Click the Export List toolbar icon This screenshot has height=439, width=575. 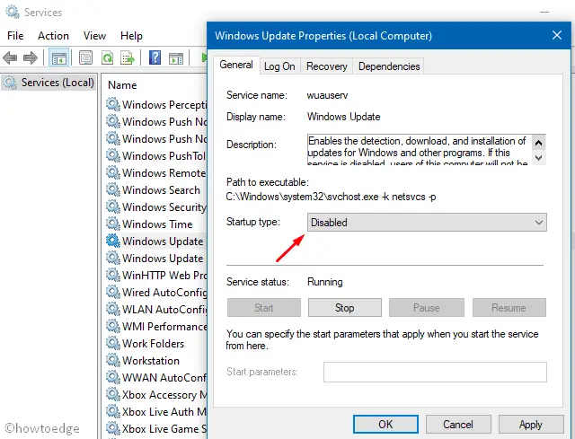(128, 57)
